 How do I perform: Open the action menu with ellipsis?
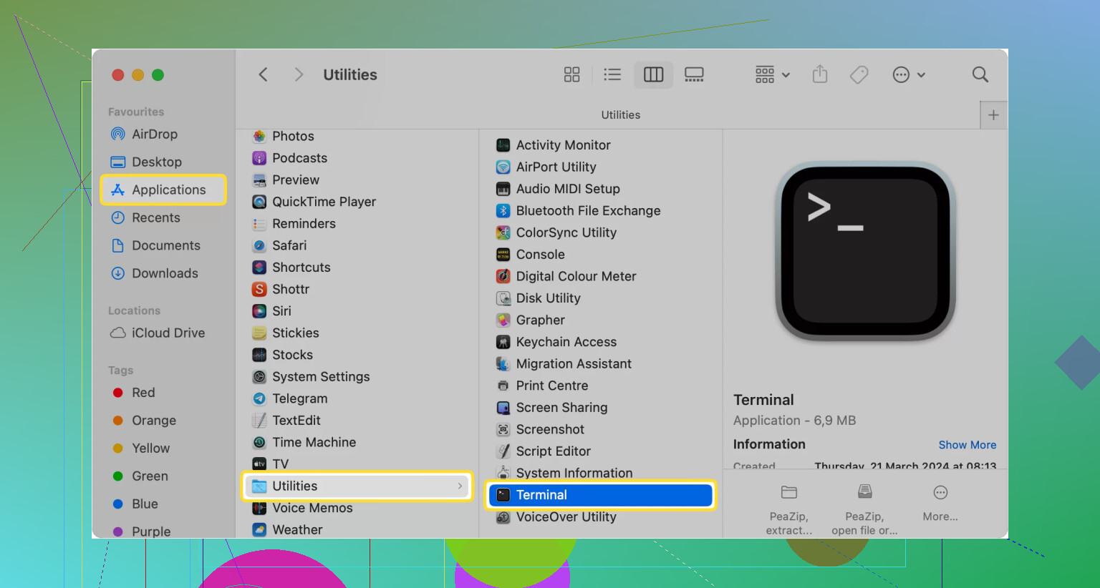(908, 74)
